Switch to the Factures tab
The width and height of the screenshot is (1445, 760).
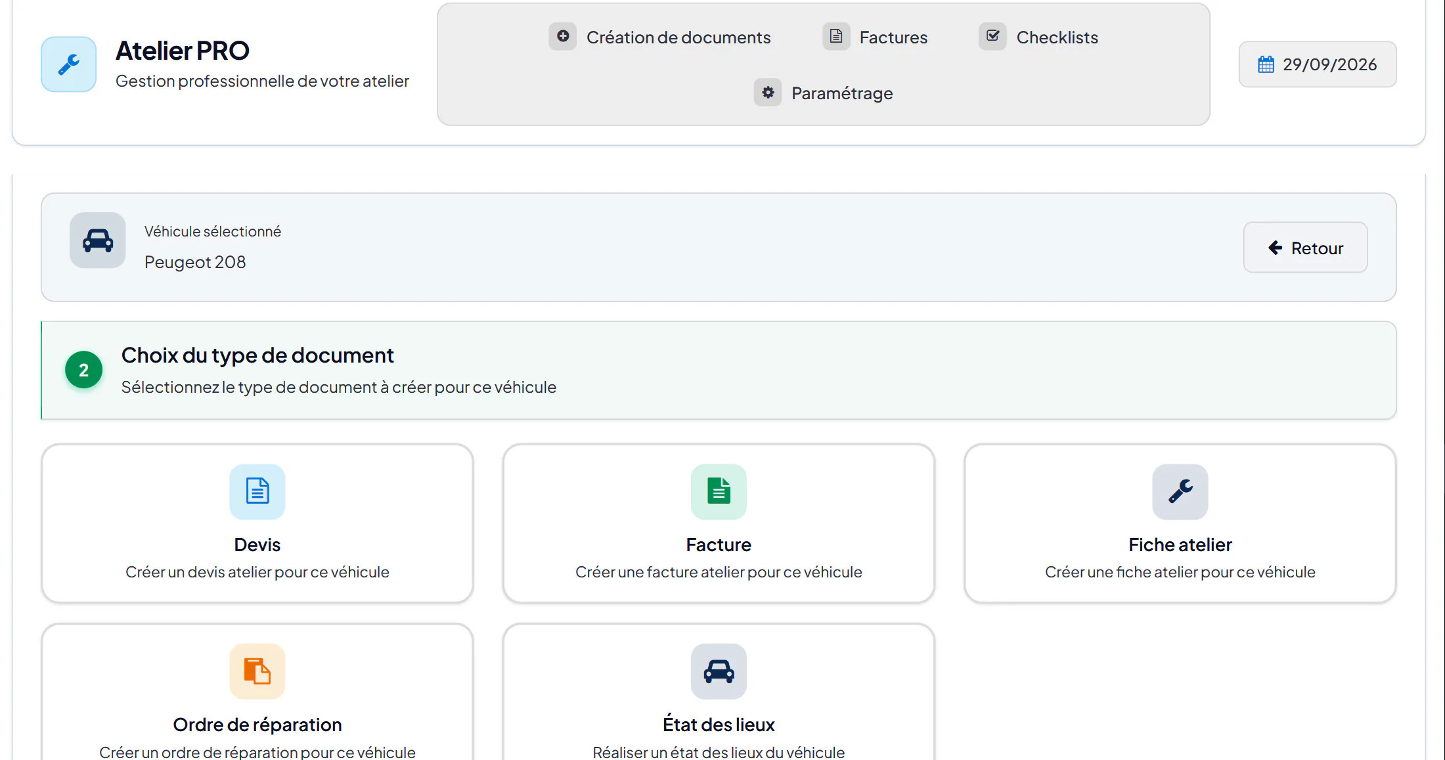coord(876,37)
